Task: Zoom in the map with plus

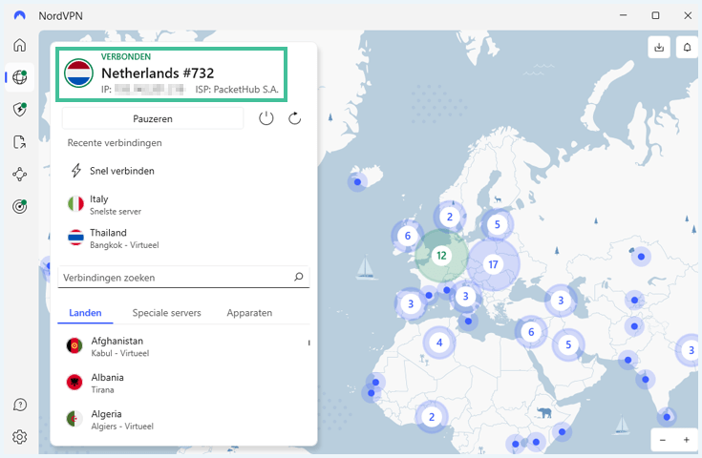Action: pyautogui.click(x=687, y=440)
